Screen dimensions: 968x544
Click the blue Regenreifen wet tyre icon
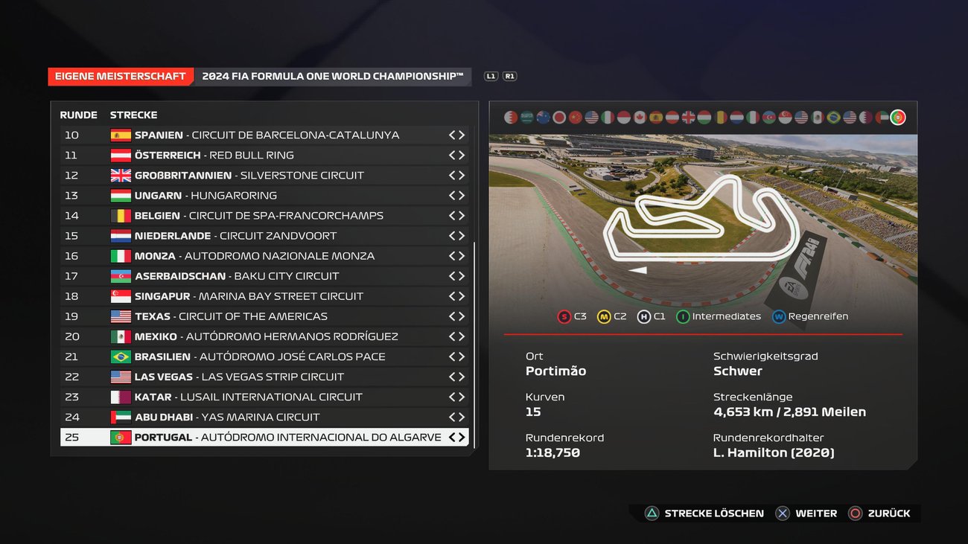(x=778, y=316)
